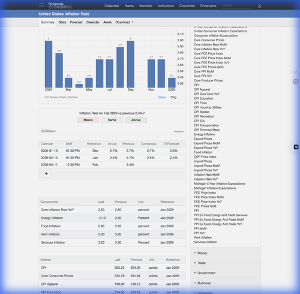Open the Download dropdown

point(124,22)
